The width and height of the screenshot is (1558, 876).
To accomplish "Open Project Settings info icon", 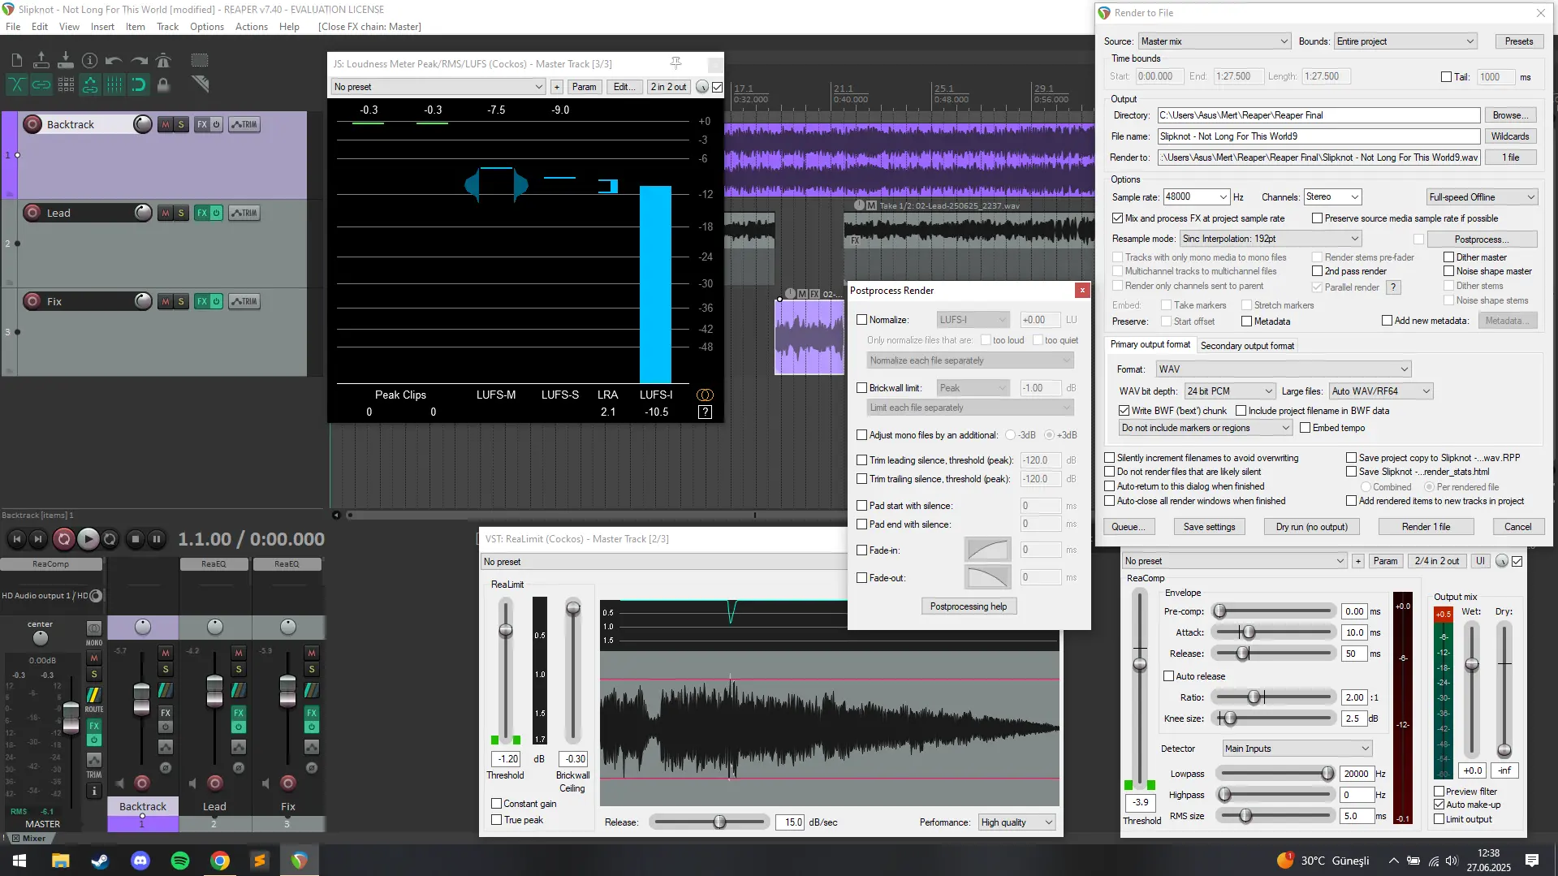I will pyautogui.click(x=90, y=60).
